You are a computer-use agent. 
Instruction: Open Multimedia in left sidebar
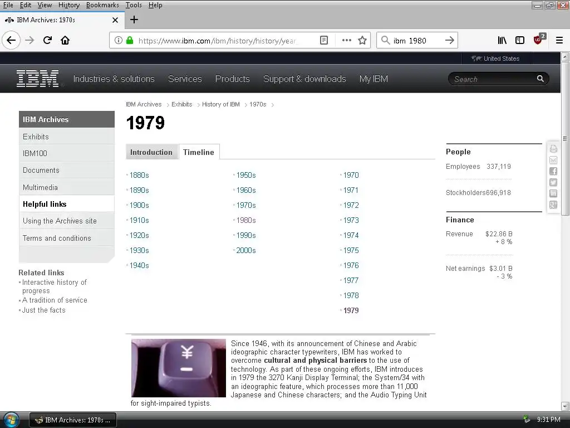67,187
